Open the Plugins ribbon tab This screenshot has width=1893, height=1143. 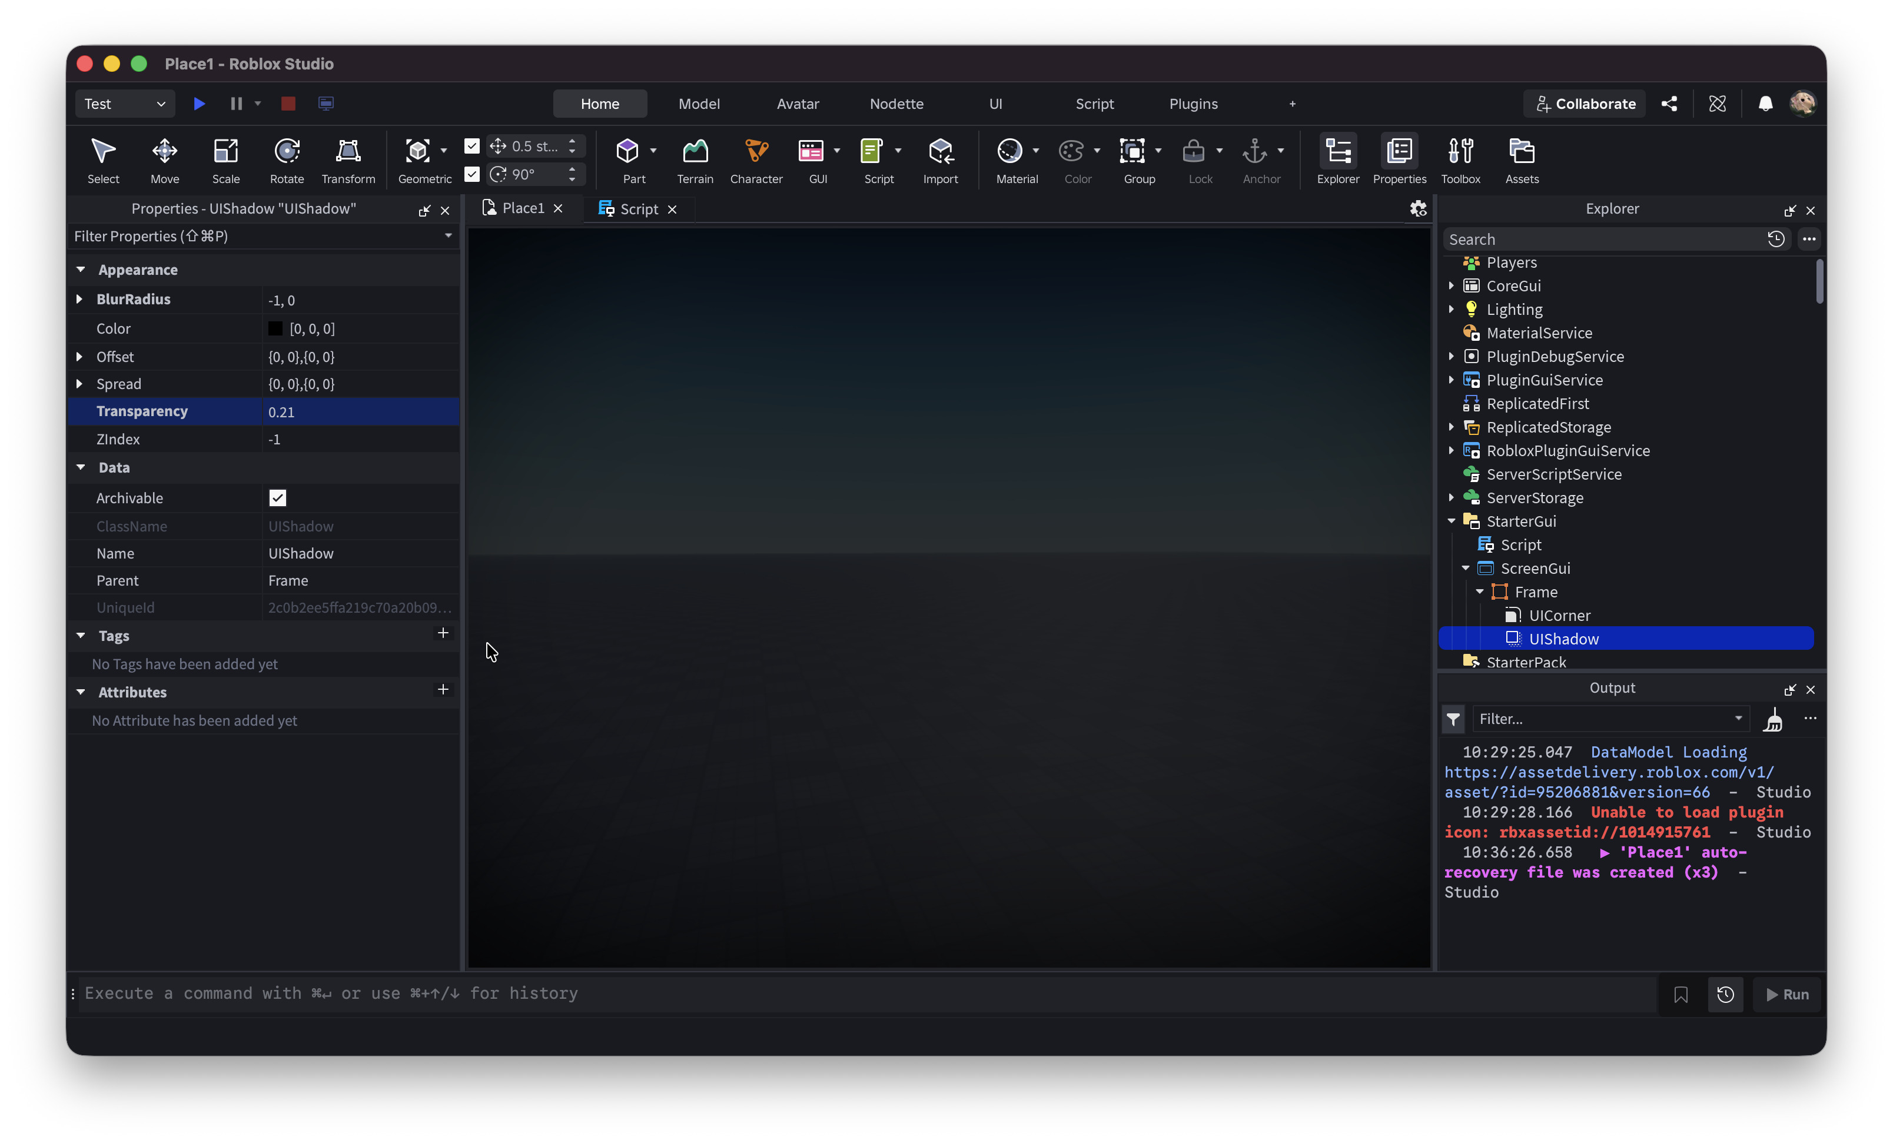pyautogui.click(x=1193, y=104)
